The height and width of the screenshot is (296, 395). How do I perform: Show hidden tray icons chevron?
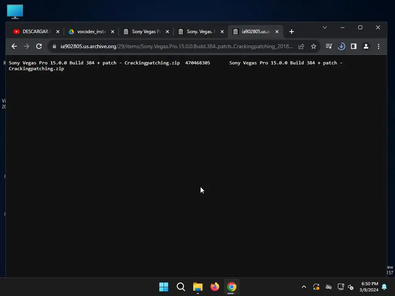[304, 287]
